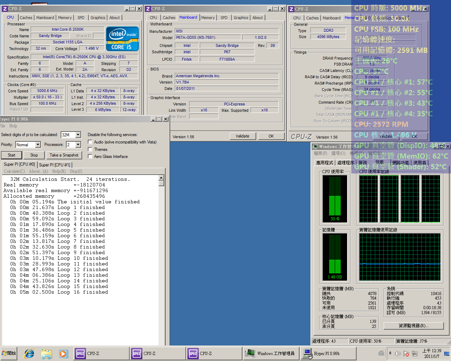
Task: Click motherboard model P67A-GD55 (MS-7681) field
Action: point(208,37)
